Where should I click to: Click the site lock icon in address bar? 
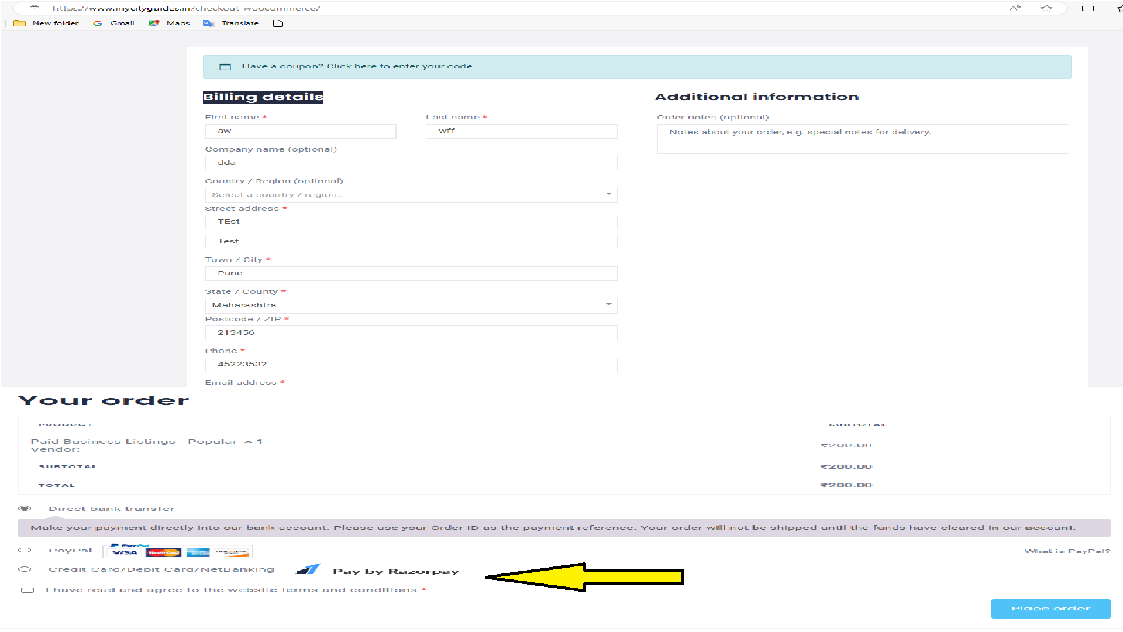[35, 8]
